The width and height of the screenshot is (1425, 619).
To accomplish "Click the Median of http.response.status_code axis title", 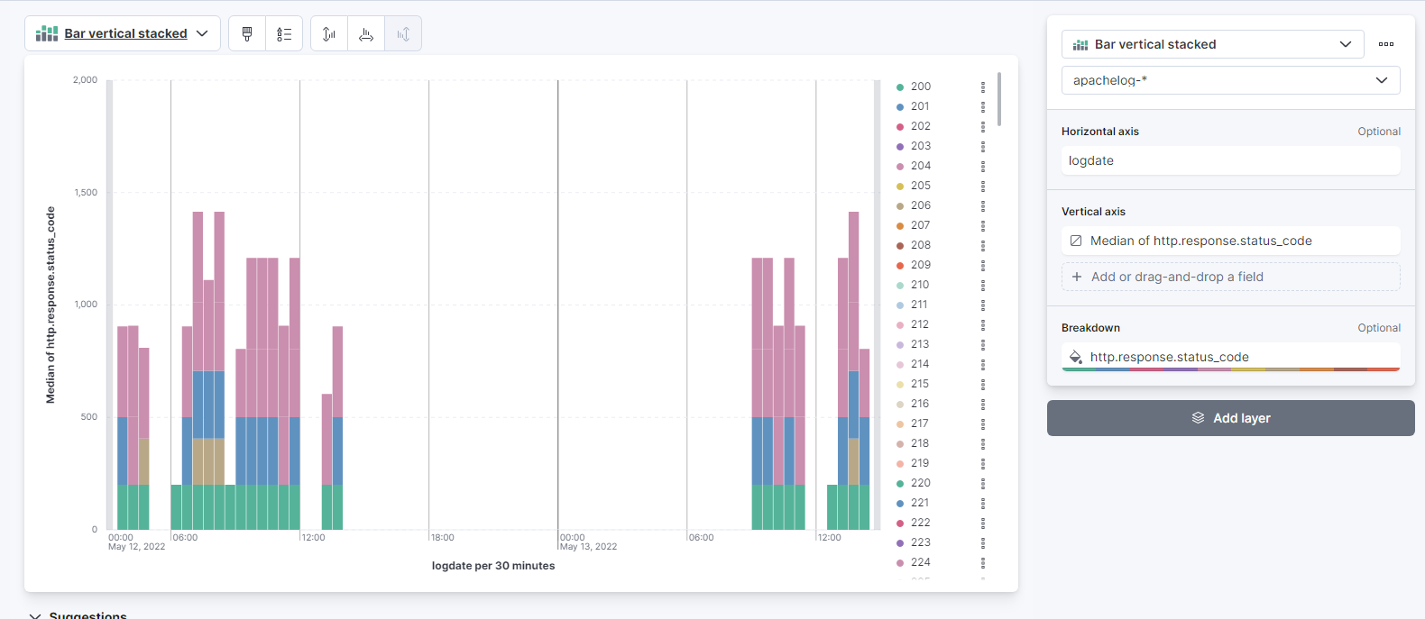I will [x=51, y=305].
